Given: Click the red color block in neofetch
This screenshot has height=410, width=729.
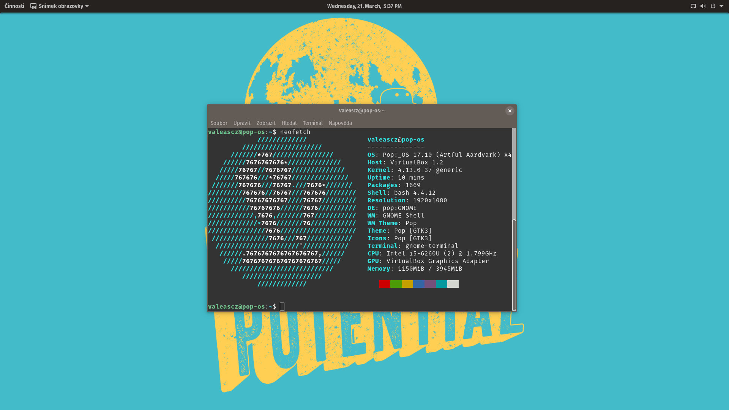Looking at the screenshot, I should point(384,284).
